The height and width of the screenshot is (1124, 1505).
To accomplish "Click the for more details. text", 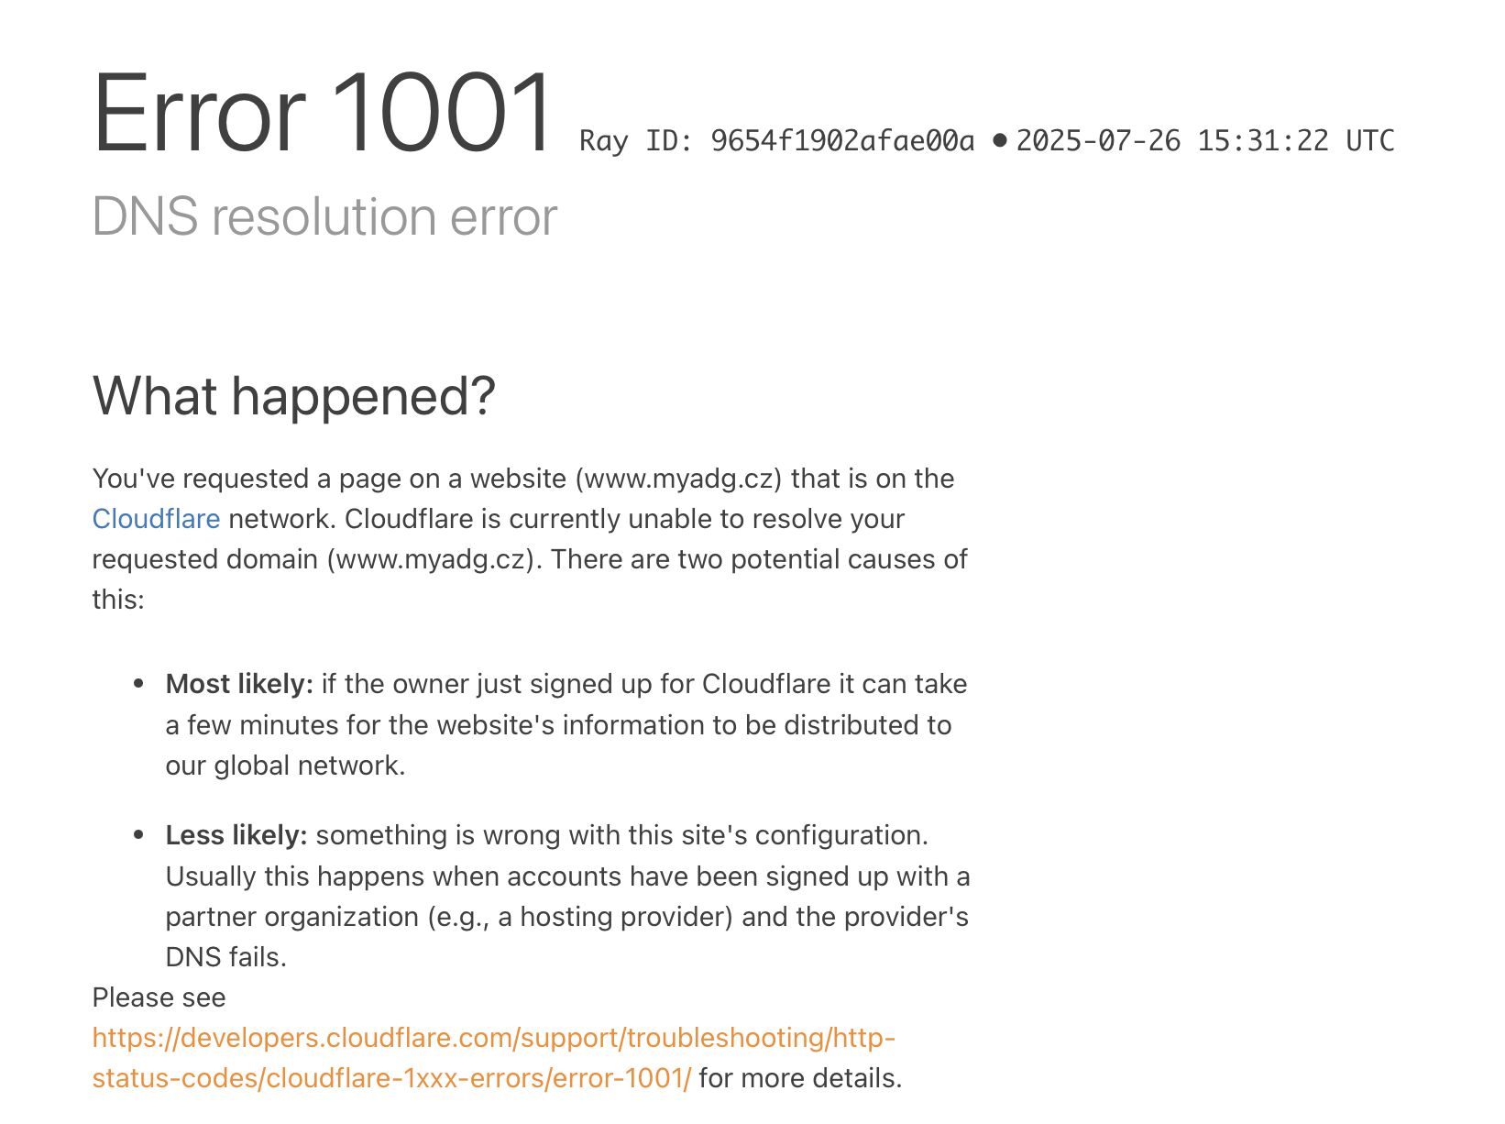I will (x=800, y=1078).
